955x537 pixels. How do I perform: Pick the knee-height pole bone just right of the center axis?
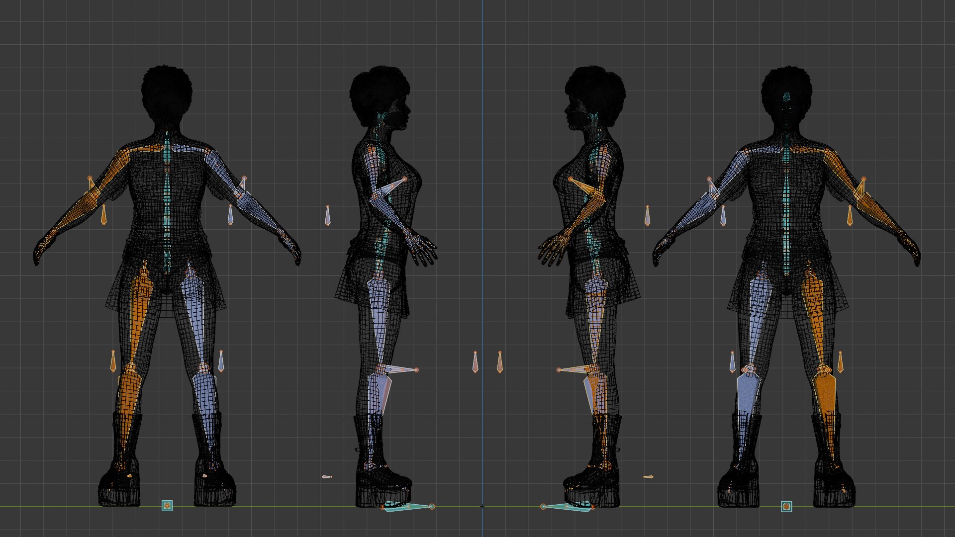500,362
